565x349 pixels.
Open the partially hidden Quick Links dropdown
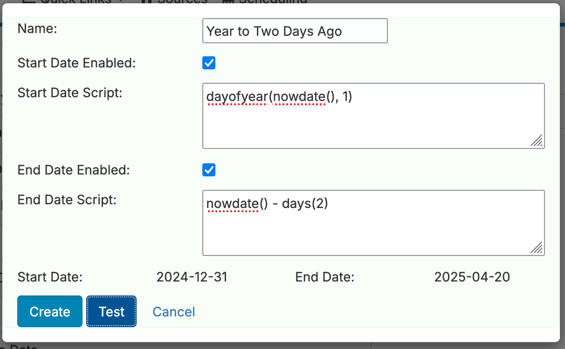pos(75,1)
